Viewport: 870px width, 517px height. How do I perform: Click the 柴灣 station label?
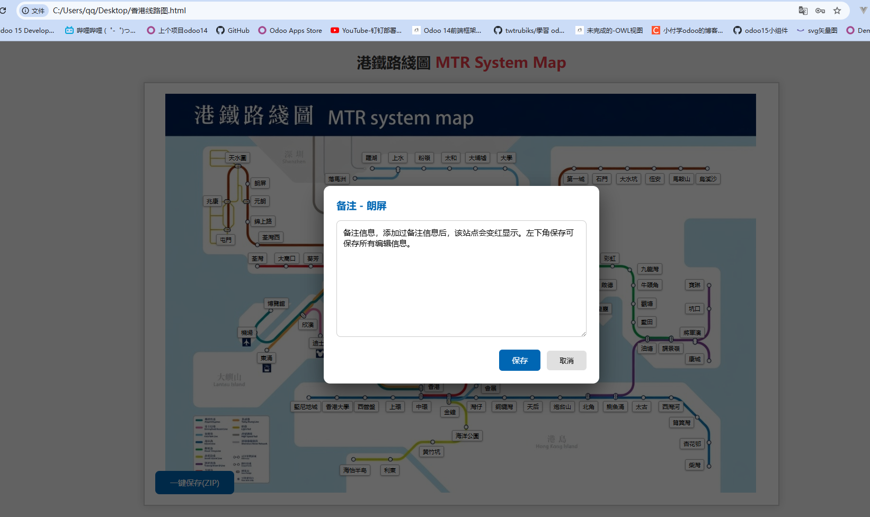(695, 465)
